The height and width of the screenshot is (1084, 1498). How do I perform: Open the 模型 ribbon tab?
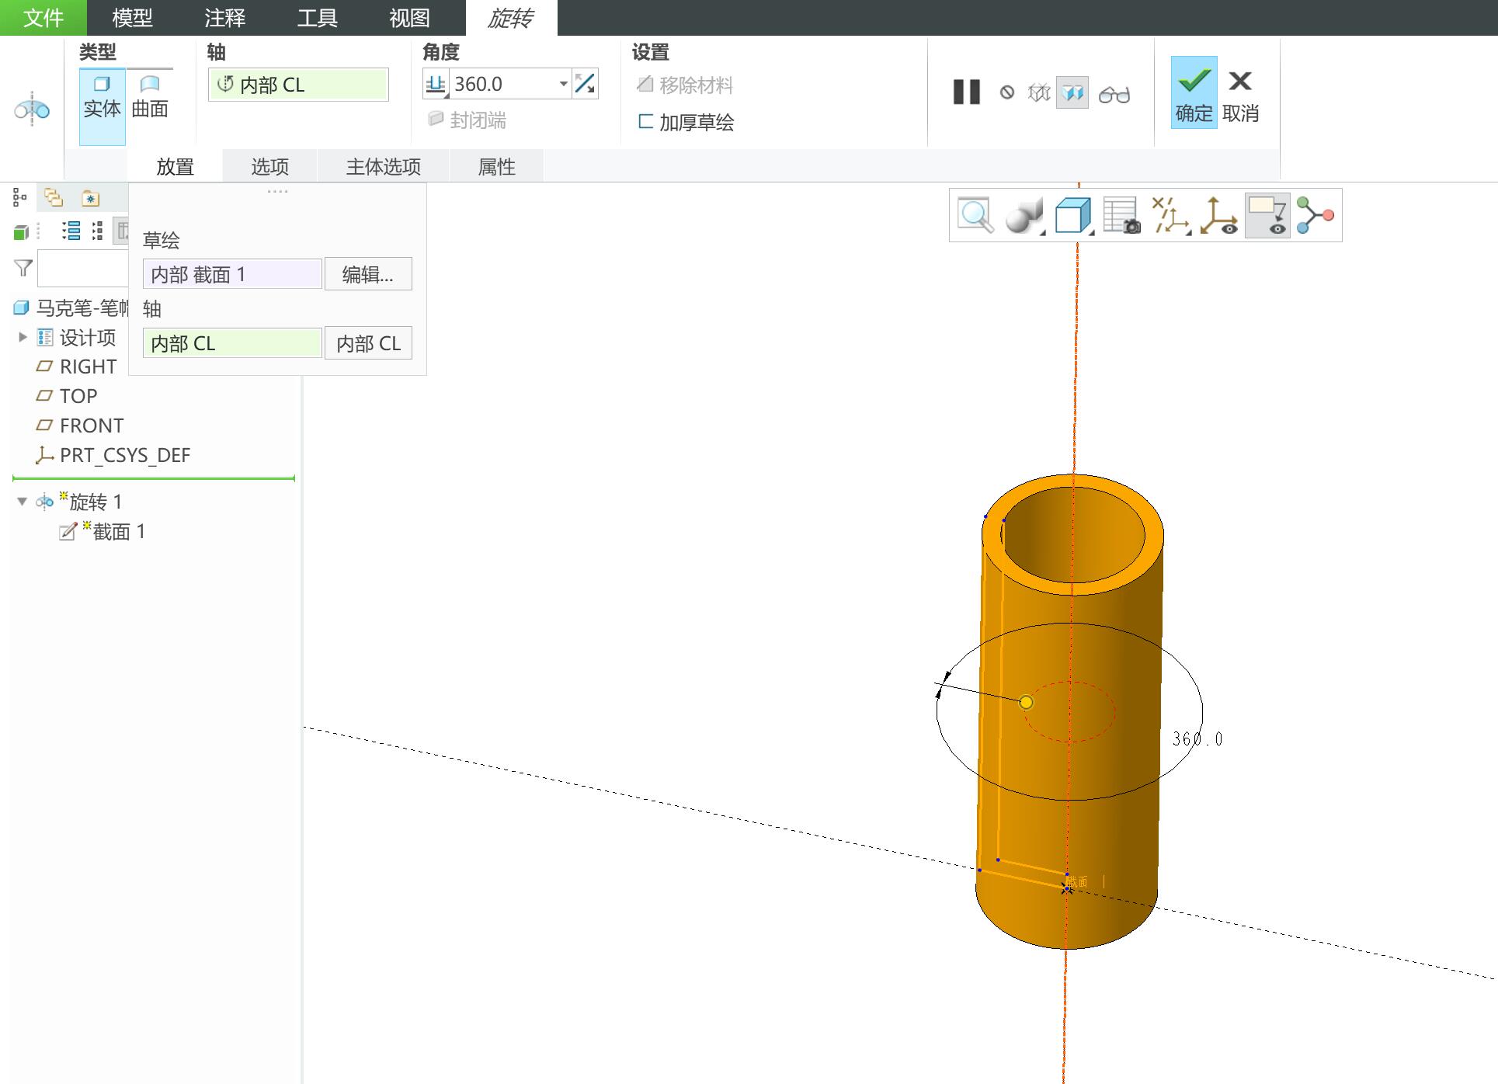click(x=132, y=17)
